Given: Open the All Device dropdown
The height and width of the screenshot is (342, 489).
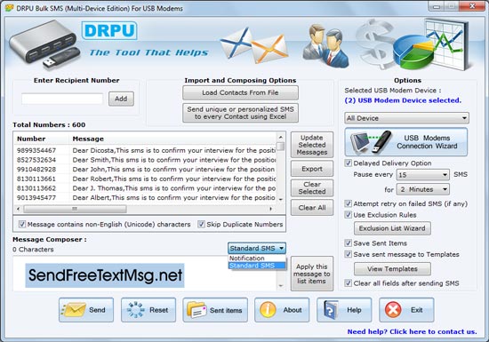Looking at the screenshot, I should pyautogui.click(x=406, y=118).
